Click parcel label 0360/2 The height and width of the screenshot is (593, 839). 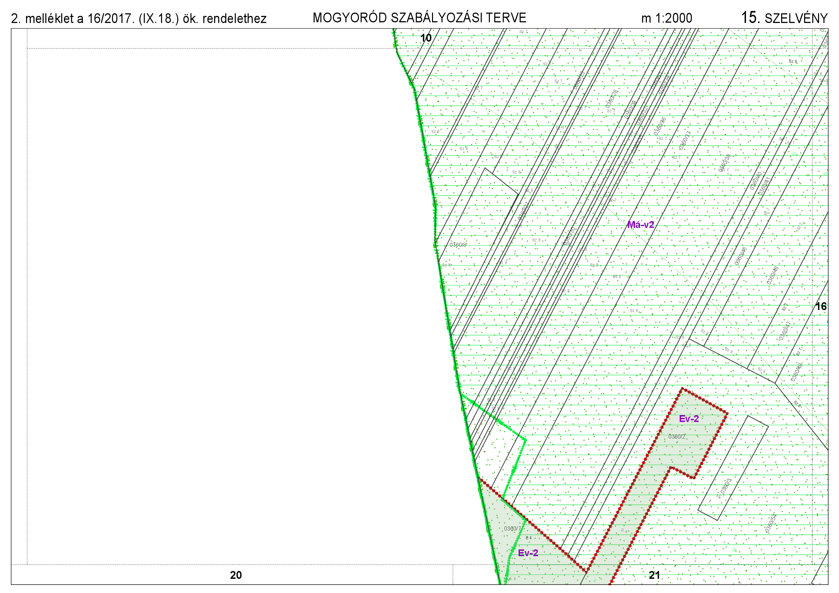tap(676, 437)
